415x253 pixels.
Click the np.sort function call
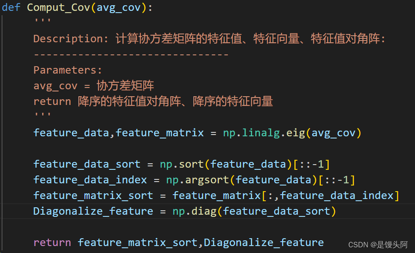coord(245,164)
